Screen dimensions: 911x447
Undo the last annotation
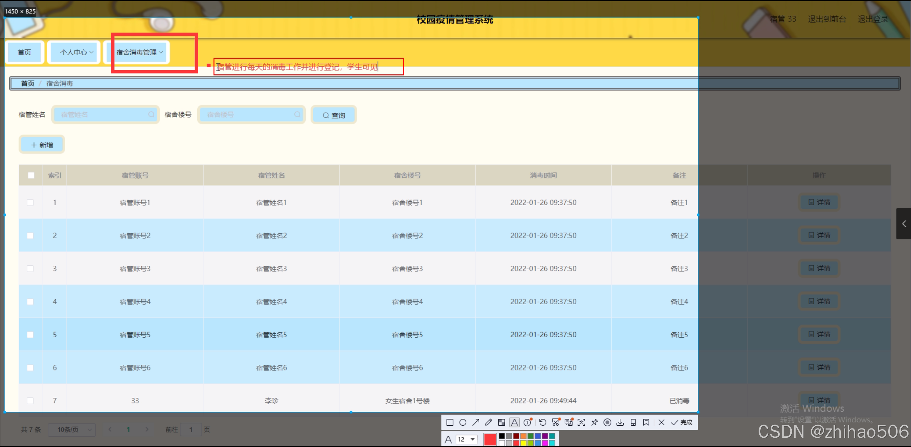(543, 422)
